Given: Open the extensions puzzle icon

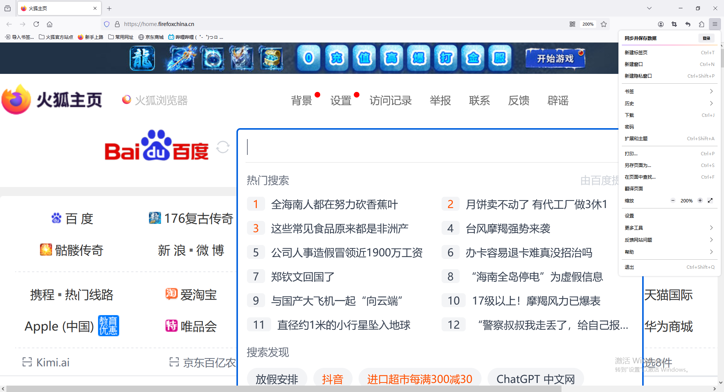Looking at the screenshot, I should (x=701, y=24).
